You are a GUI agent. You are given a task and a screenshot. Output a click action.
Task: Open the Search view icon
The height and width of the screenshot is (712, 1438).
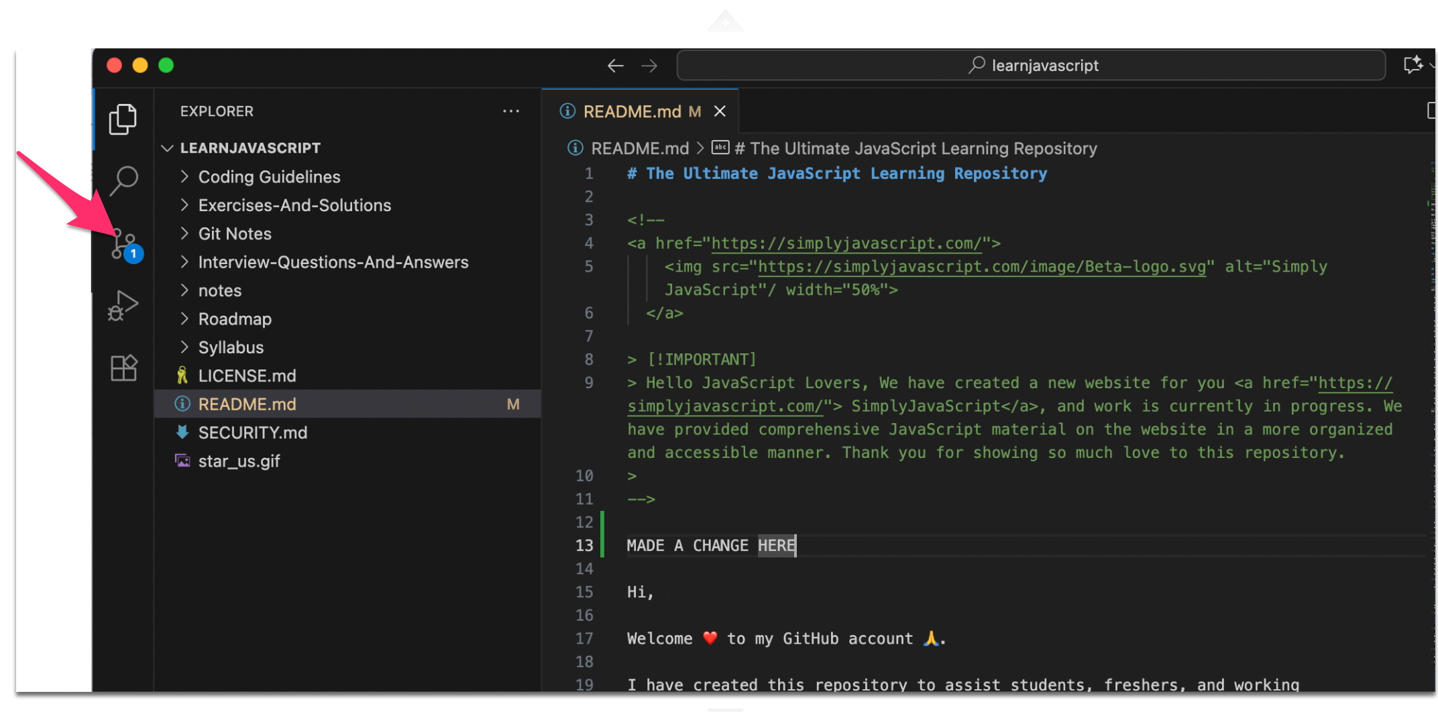coord(123,180)
